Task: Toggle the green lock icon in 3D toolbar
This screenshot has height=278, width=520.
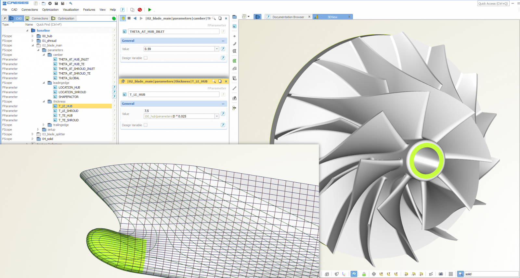Action: pyautogui.click(x=364, y=274)
